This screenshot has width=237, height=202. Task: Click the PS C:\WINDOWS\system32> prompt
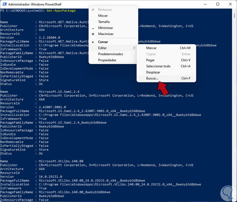[23, 10]
